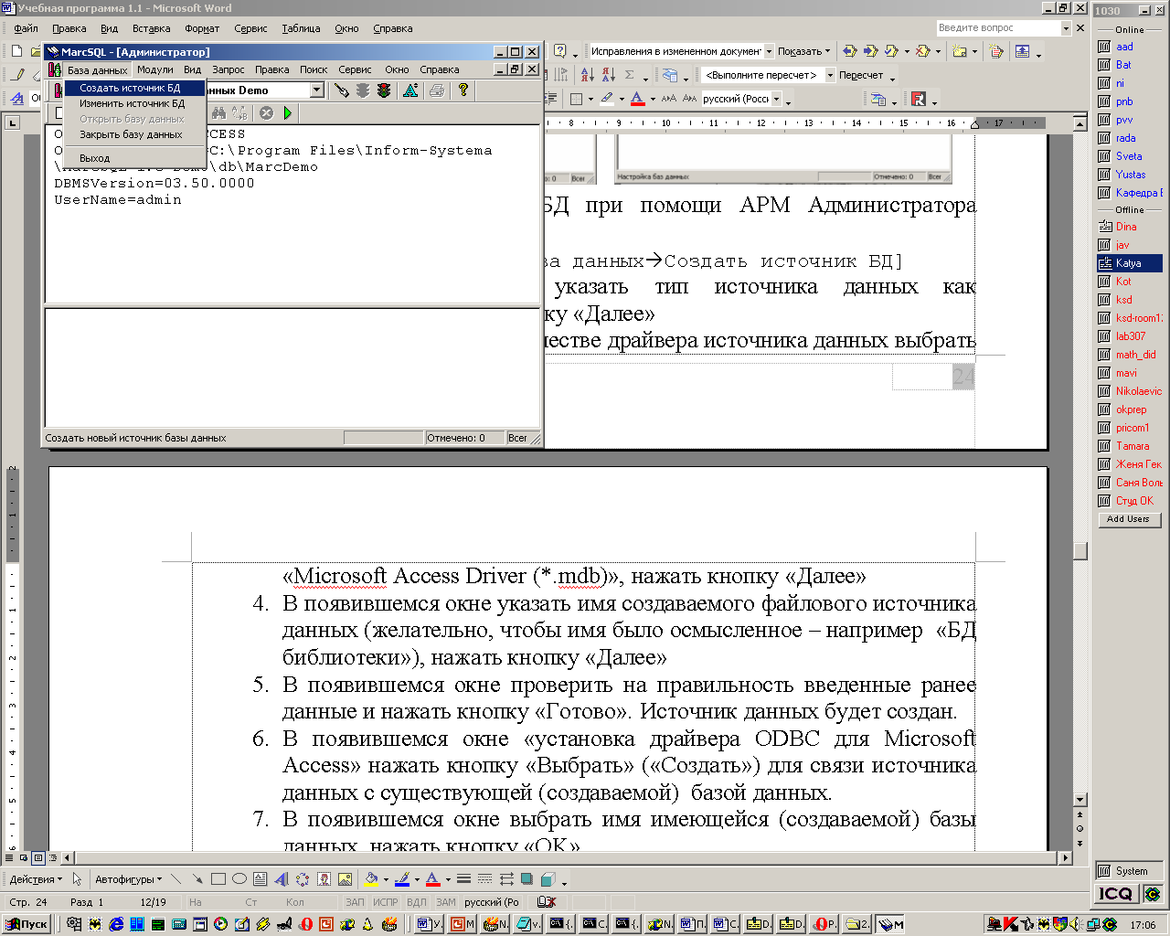Click the stop (X circle) icon in MarcSQL
Image resolution: width=1170 pixels, height=936 pixels.
[x=266, y=113]
